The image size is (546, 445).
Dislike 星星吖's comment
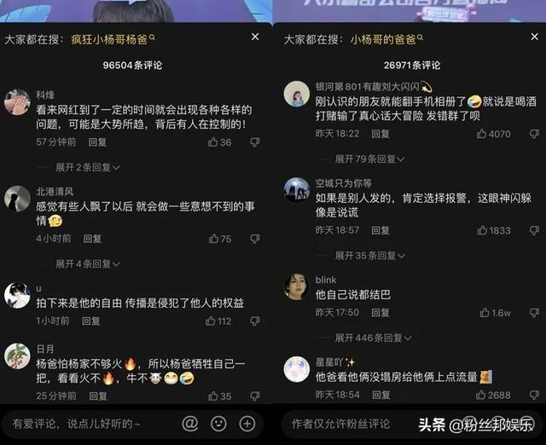tap(534, 395)
